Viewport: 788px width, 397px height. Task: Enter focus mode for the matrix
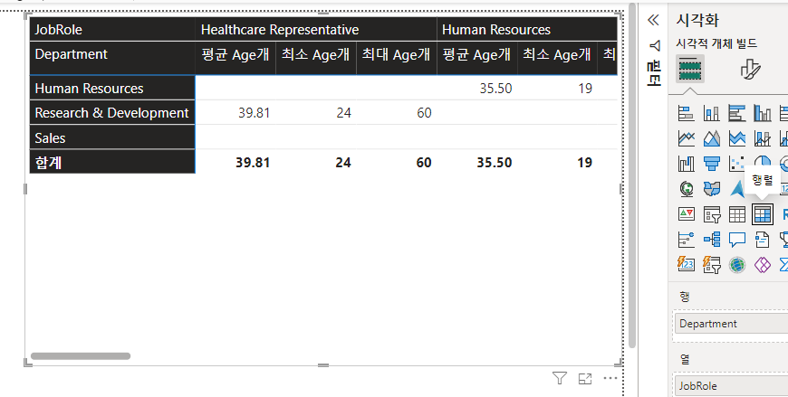pyautogui.click(x=585, y=378)
